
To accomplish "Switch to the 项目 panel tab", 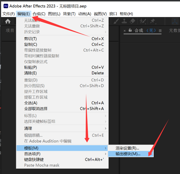I will (x=10, y=31).
